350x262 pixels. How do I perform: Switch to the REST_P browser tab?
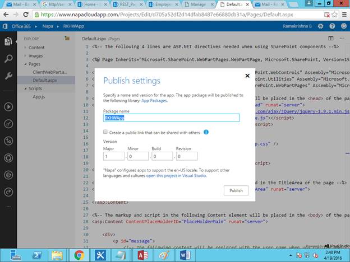coord(126,4)
